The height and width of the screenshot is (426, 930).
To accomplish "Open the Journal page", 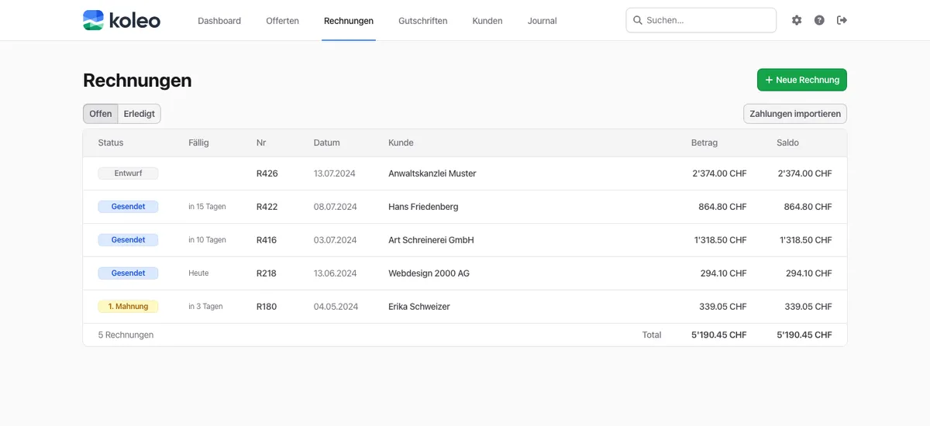I will point(542,21).
